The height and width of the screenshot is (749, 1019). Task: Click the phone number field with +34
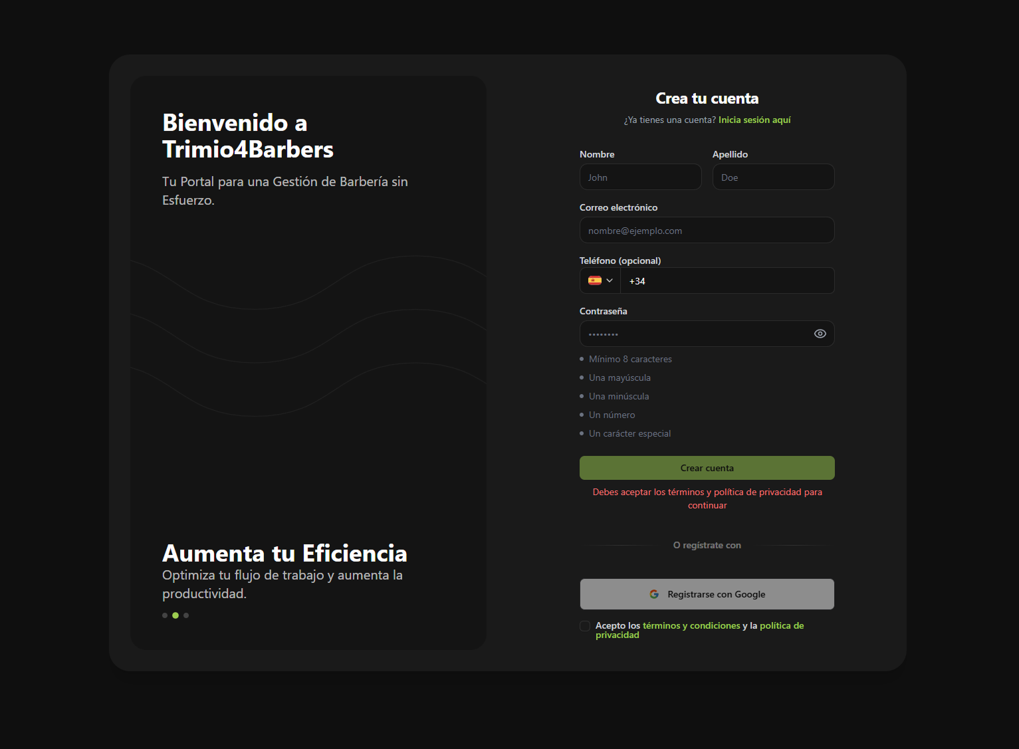point(727,280)
